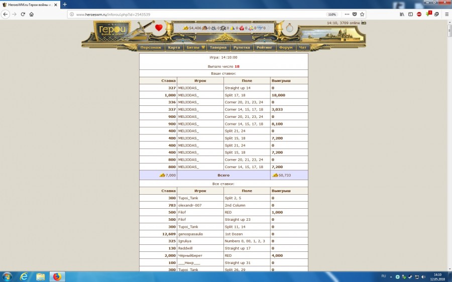Open Internet Explorer from taskbar
Image resolution: width=452 pixels, height=282 pixels.
24,276
